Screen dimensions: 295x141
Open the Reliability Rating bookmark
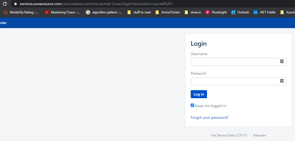tap(21, 12)
